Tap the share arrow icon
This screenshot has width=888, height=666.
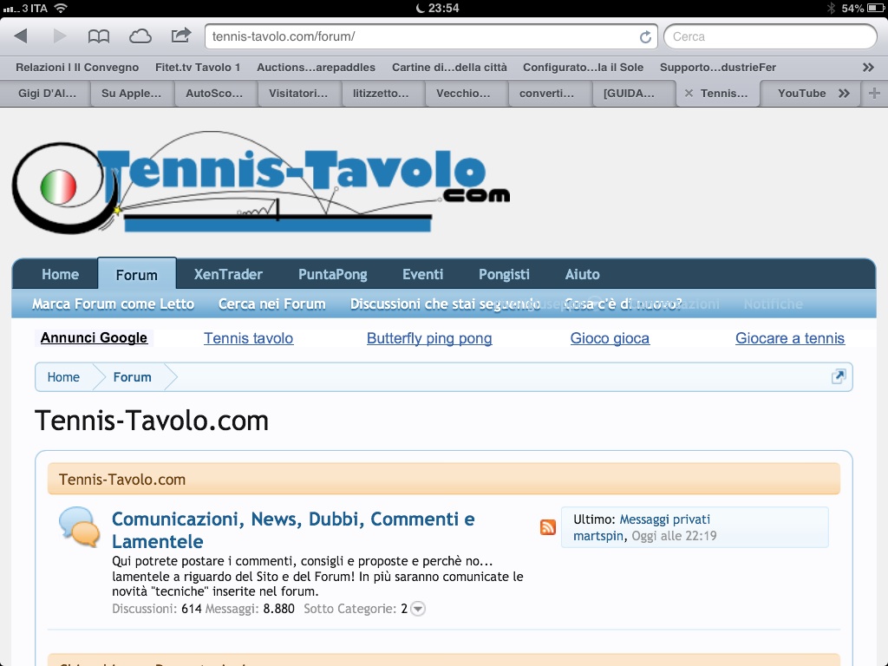(x=181, y=36)
